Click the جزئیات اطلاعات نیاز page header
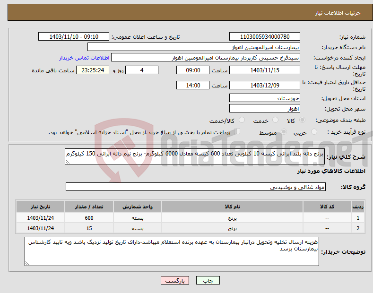The image size is (373, 293). [x=338, y=13]
